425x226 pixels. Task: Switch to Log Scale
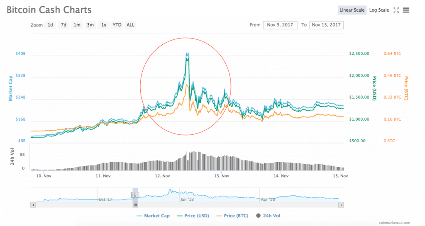click(x=379, y=10)
